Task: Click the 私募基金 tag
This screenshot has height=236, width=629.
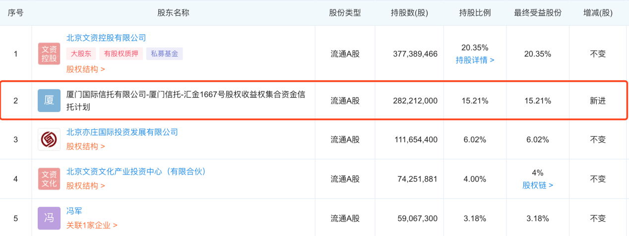Action: (x=164, y=54)
